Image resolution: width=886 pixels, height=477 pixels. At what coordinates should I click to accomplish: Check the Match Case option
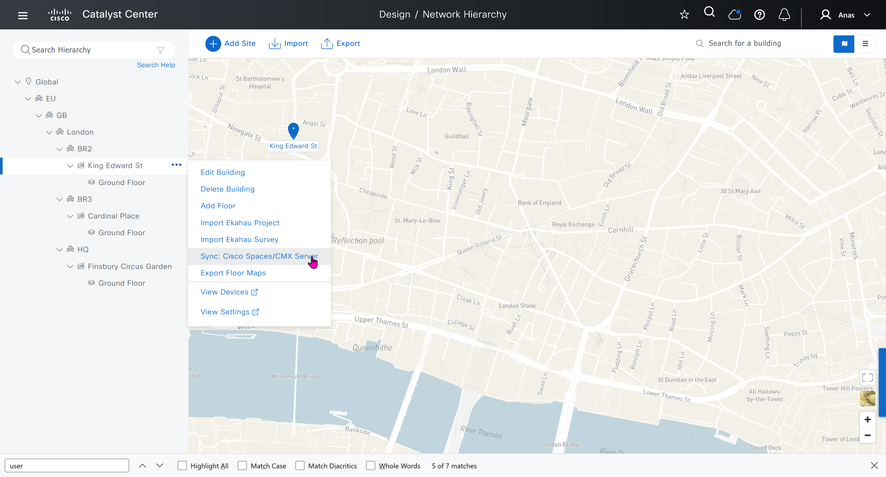pos(242,466)
